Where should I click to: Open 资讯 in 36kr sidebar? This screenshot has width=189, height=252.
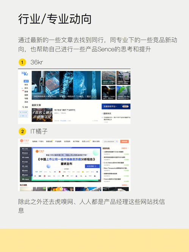pos(26,88)
